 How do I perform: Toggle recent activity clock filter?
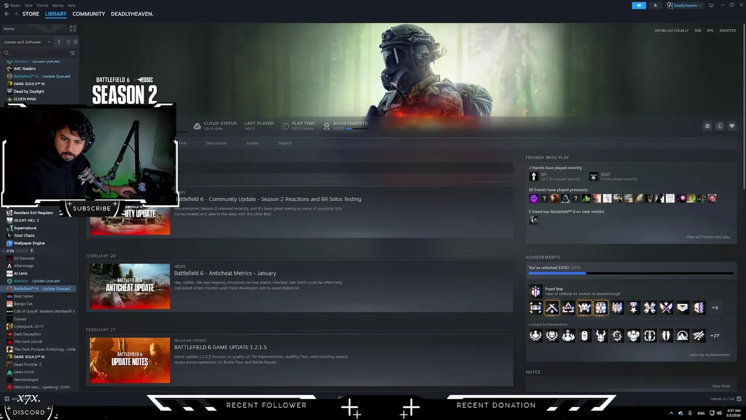(x=68, y=42)
